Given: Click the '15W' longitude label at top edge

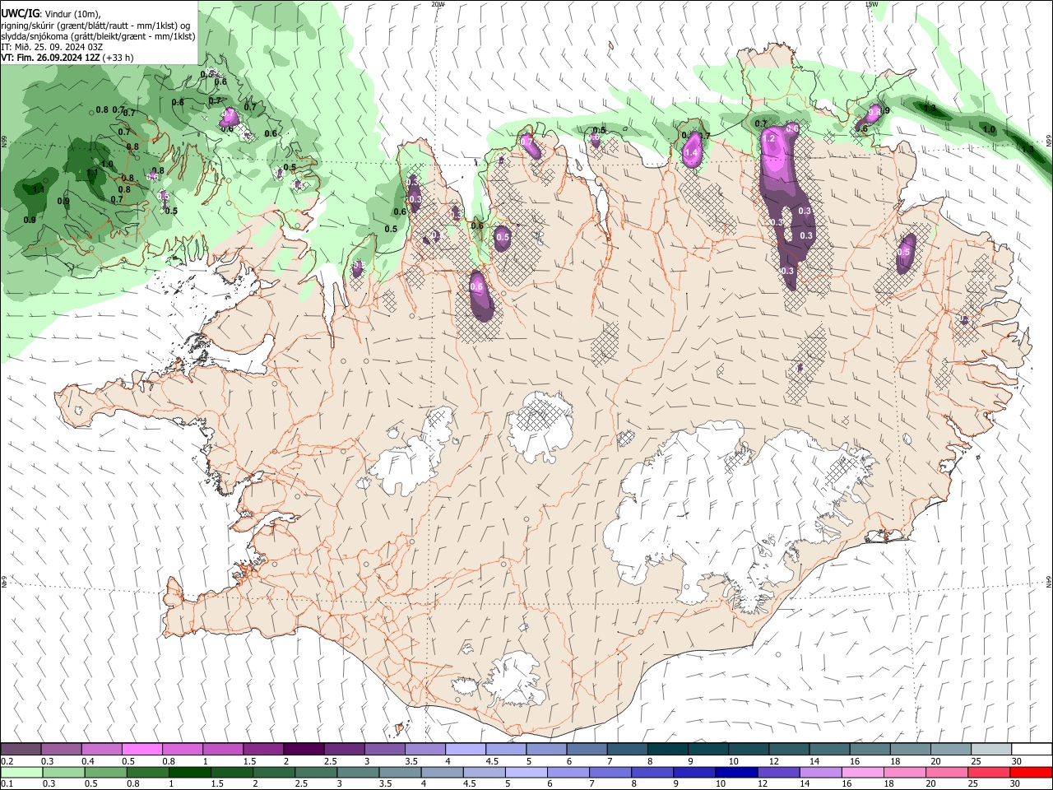Looking at the screenshot, I should click(x=871, y=4).
